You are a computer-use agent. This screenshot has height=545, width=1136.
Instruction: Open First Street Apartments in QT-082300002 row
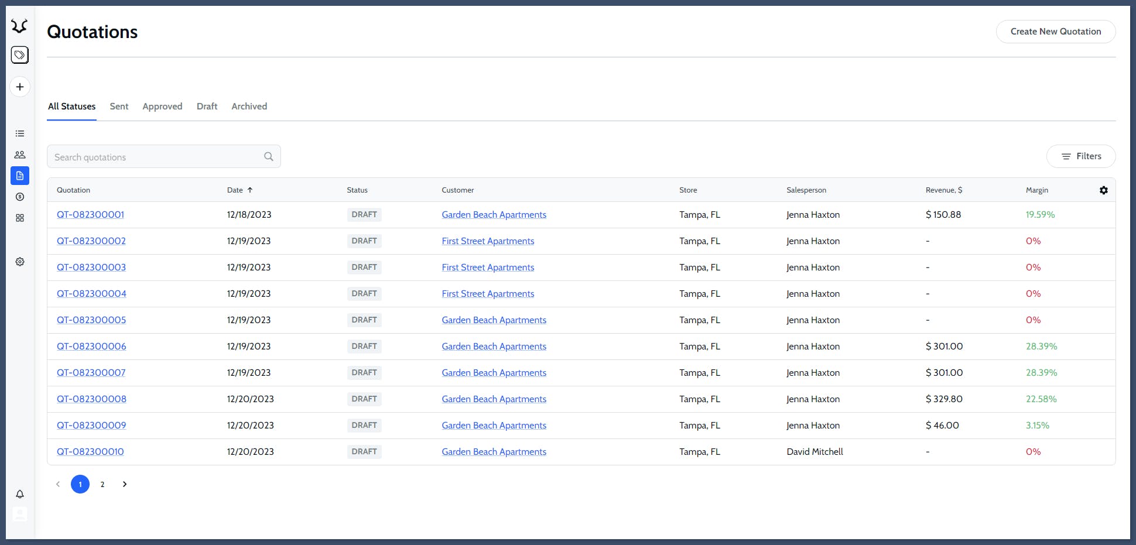[x=488, y=241]
